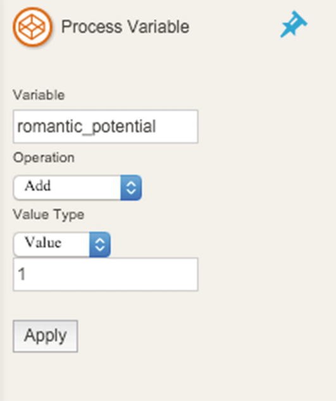Click the word Value inside Value Type selector
The width and height of the screenshot is (336, 401).
pyautogui.click(x=43, y=243)
